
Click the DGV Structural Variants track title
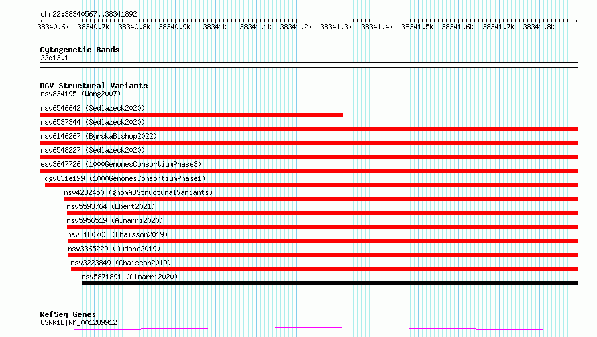(94, 86)
